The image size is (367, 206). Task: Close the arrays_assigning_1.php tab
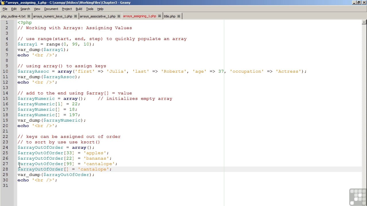click(159, 16)
